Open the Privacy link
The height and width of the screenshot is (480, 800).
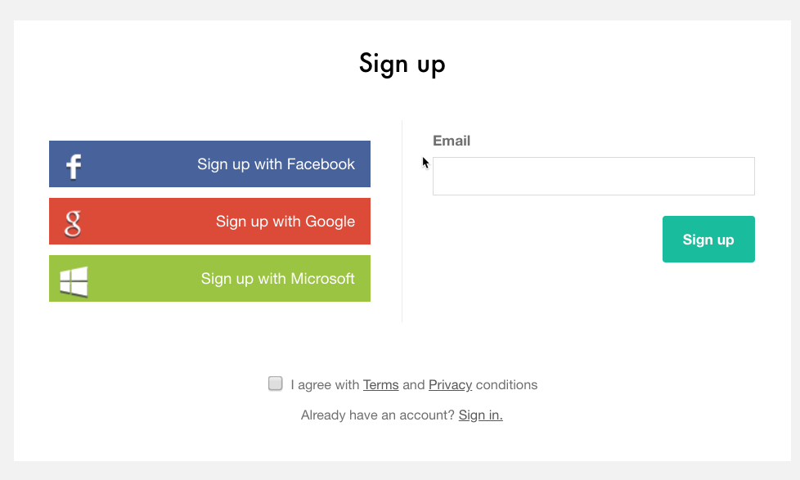pos(450,384)
